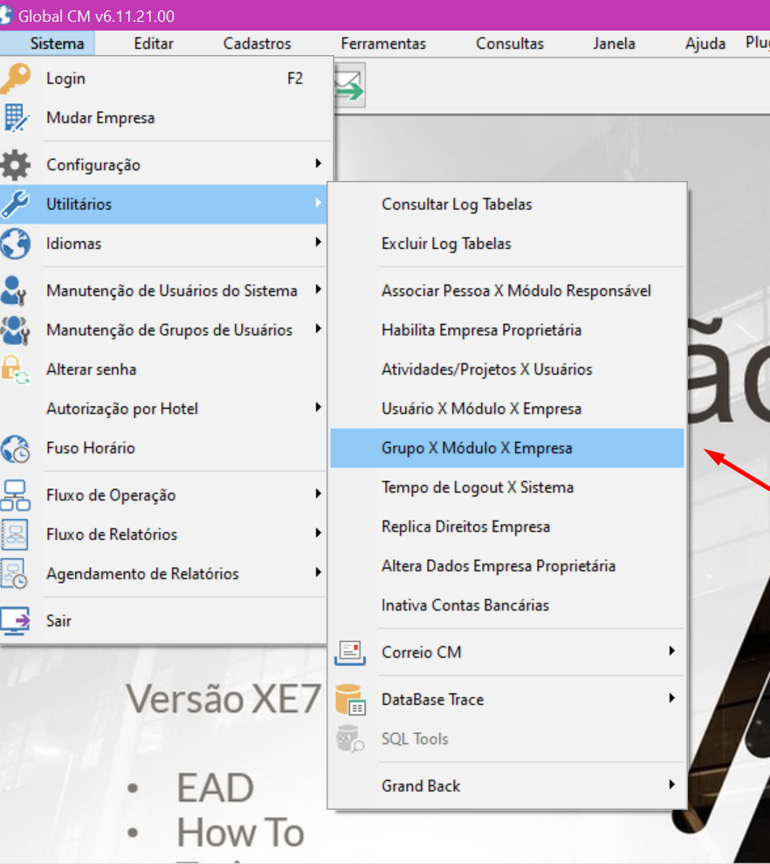Click the Correio CM mail icon
Viewport: 770px width, 864px height.
pyautogui.click(x=350, y=653)
